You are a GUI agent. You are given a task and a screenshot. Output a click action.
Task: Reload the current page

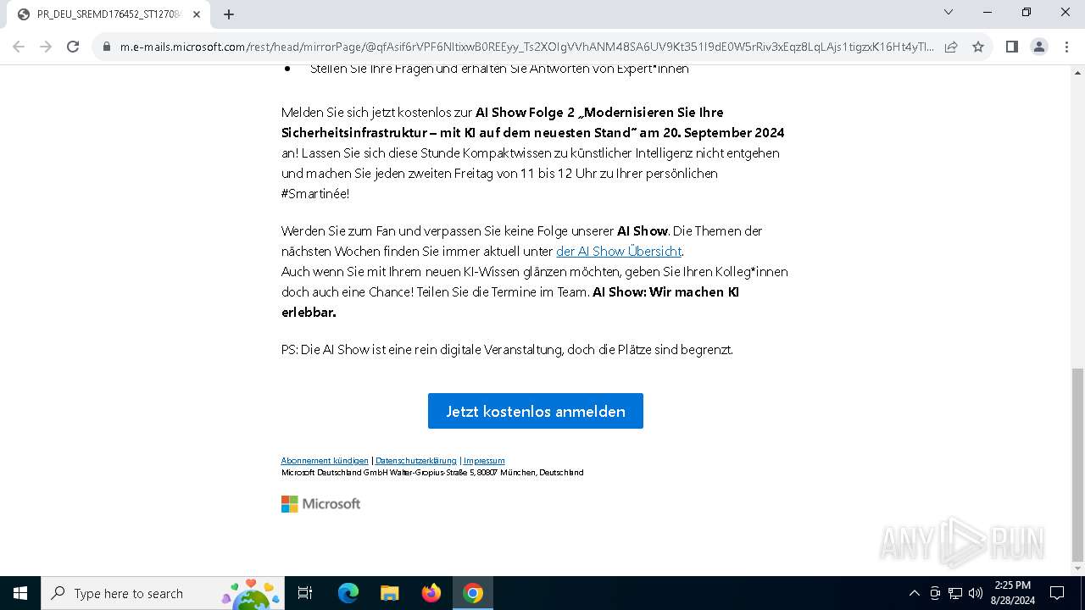pos(73,47)
